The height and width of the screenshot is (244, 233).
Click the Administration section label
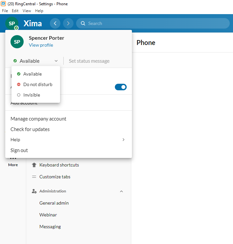click(53, 191)
